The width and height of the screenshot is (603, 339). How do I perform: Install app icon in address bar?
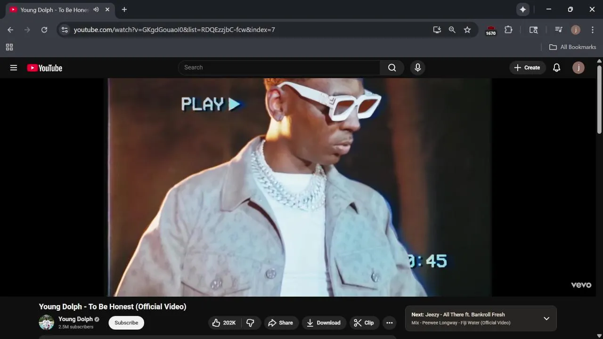click(437, 30)
